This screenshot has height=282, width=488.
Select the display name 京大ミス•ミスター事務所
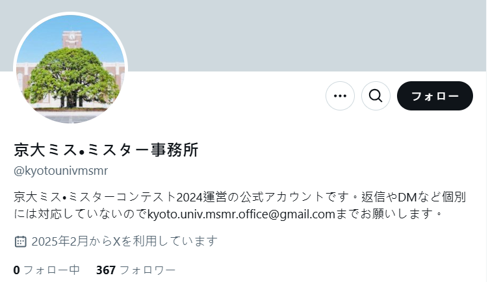(x=106, y=149)
